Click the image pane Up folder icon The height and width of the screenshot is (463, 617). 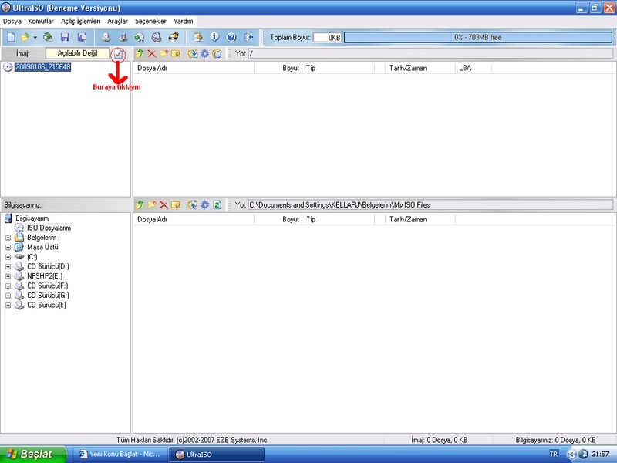tap(140, 53)
